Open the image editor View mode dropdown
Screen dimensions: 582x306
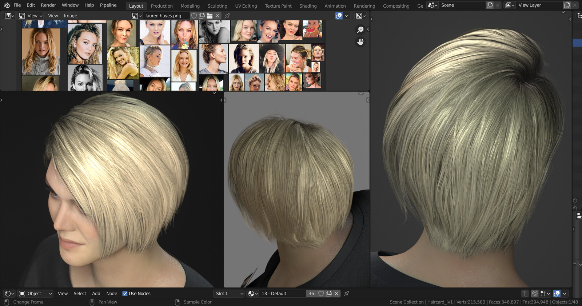pyautogui.click(x=31, y=16)
